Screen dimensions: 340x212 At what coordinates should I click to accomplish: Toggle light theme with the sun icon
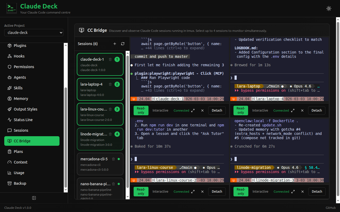[x=329, y=8]
